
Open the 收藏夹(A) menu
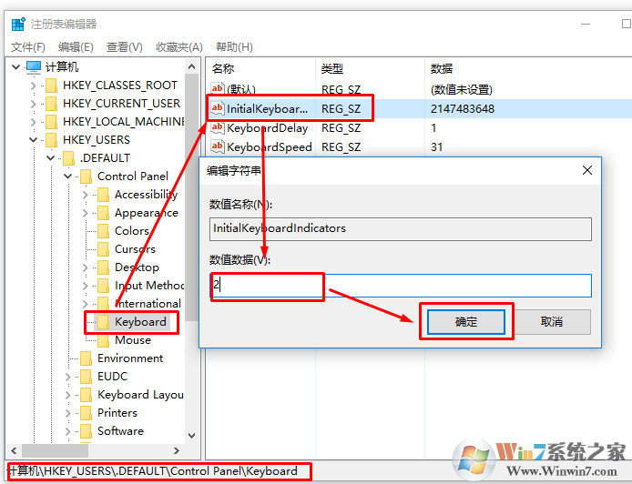179,47
